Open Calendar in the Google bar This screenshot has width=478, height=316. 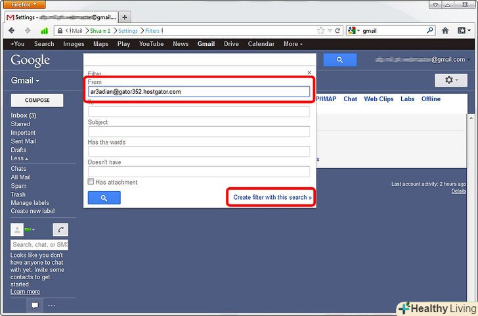click(x=261, y=44)
